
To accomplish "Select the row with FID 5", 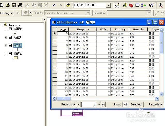I will tap(55, 53).
